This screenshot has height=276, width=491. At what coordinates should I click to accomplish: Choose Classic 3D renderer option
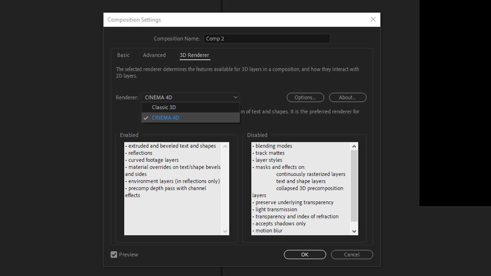click(x=191, y=107)
